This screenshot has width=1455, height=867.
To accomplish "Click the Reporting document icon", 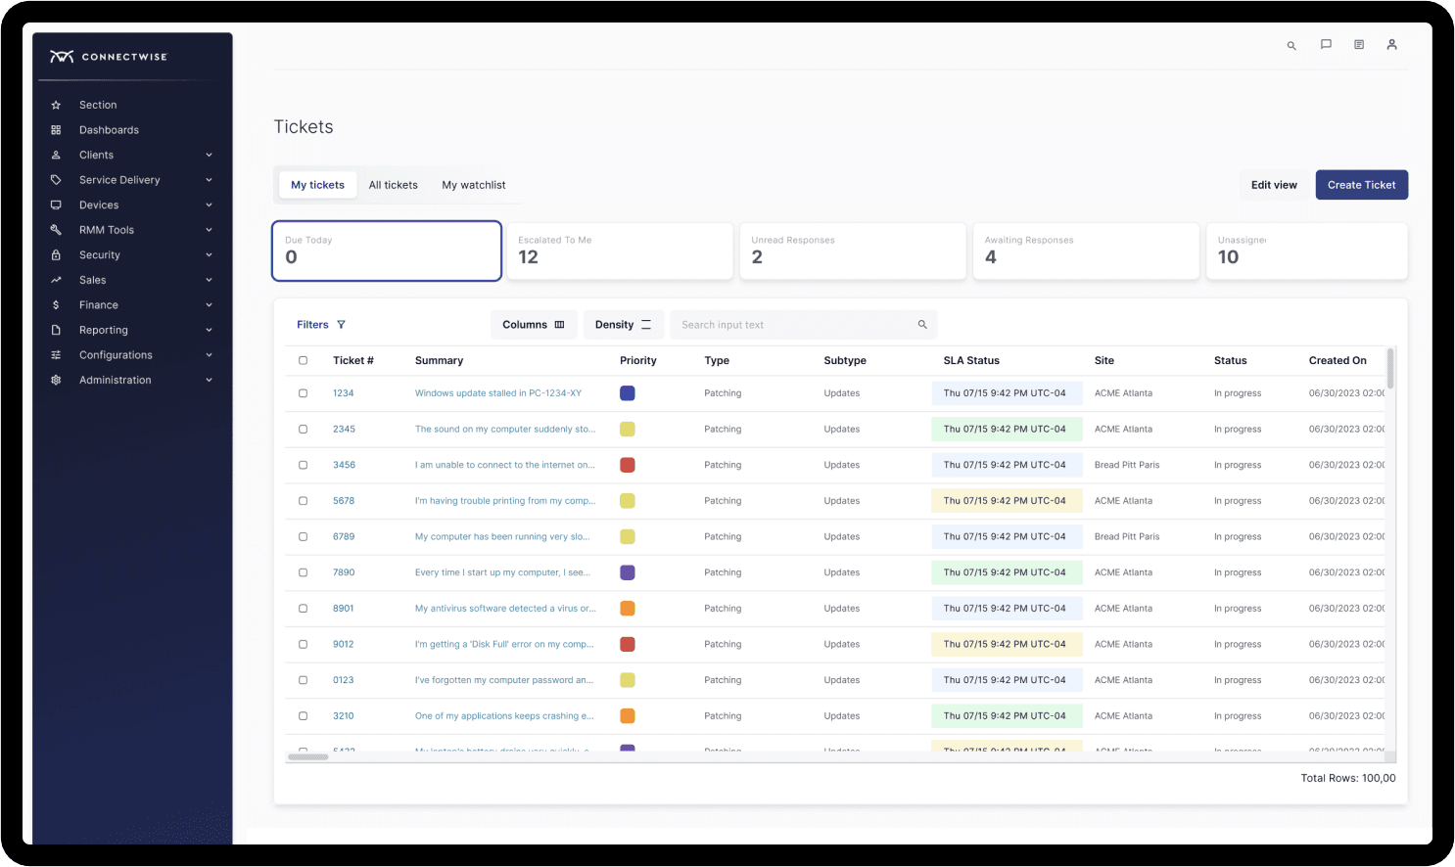I will pos(56,330).
